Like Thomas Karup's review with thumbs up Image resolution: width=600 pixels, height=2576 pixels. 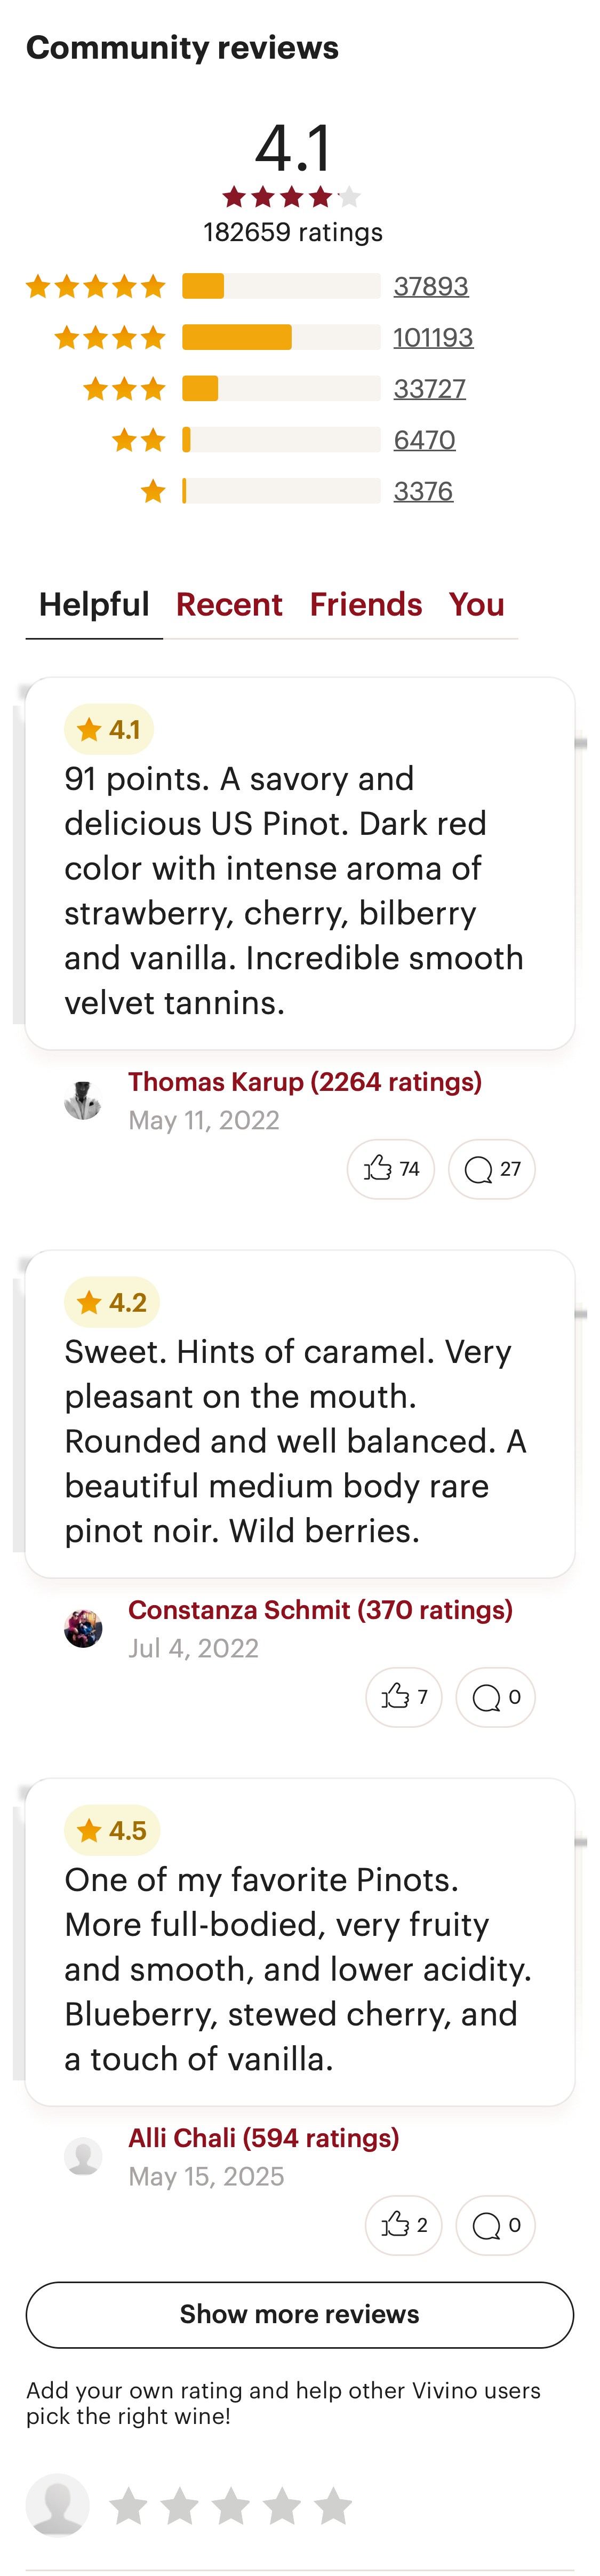[x=390, y=1168]
